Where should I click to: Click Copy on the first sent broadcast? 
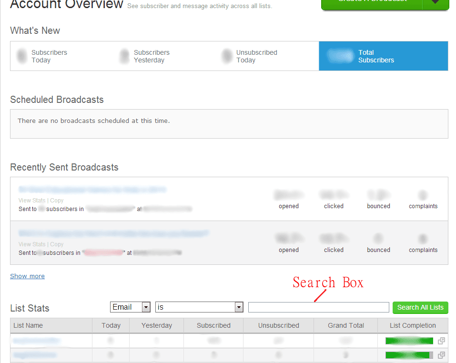pyautogui.click(x=57, y=200)
